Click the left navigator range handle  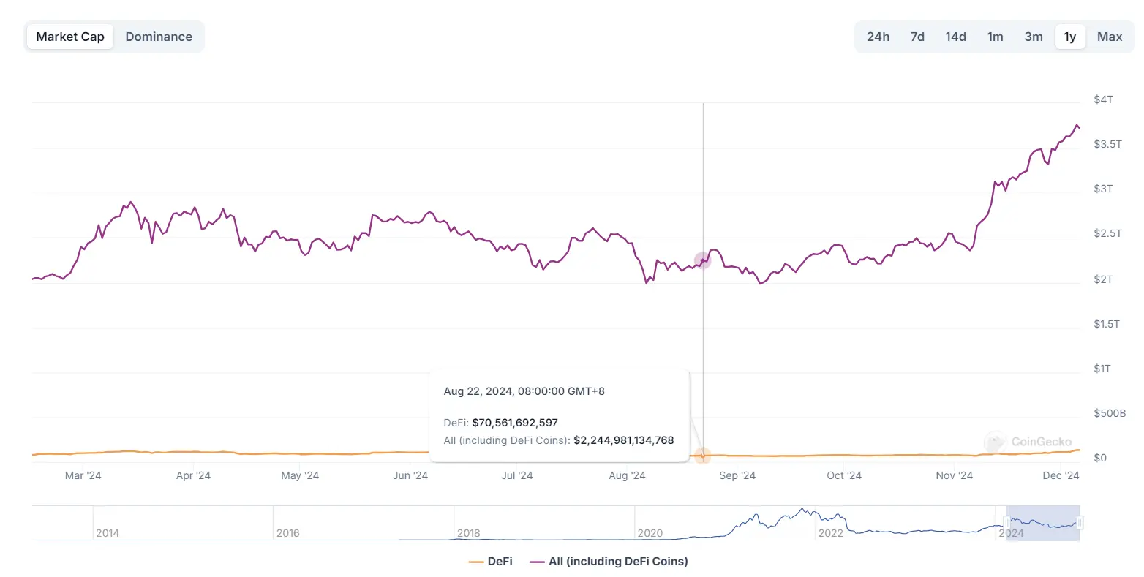(x=1006, y=522)
